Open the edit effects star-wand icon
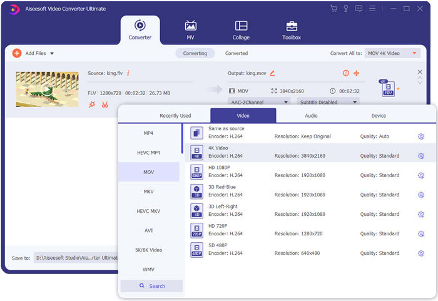This screenshot has height=301, width=438. coord(92,105)
